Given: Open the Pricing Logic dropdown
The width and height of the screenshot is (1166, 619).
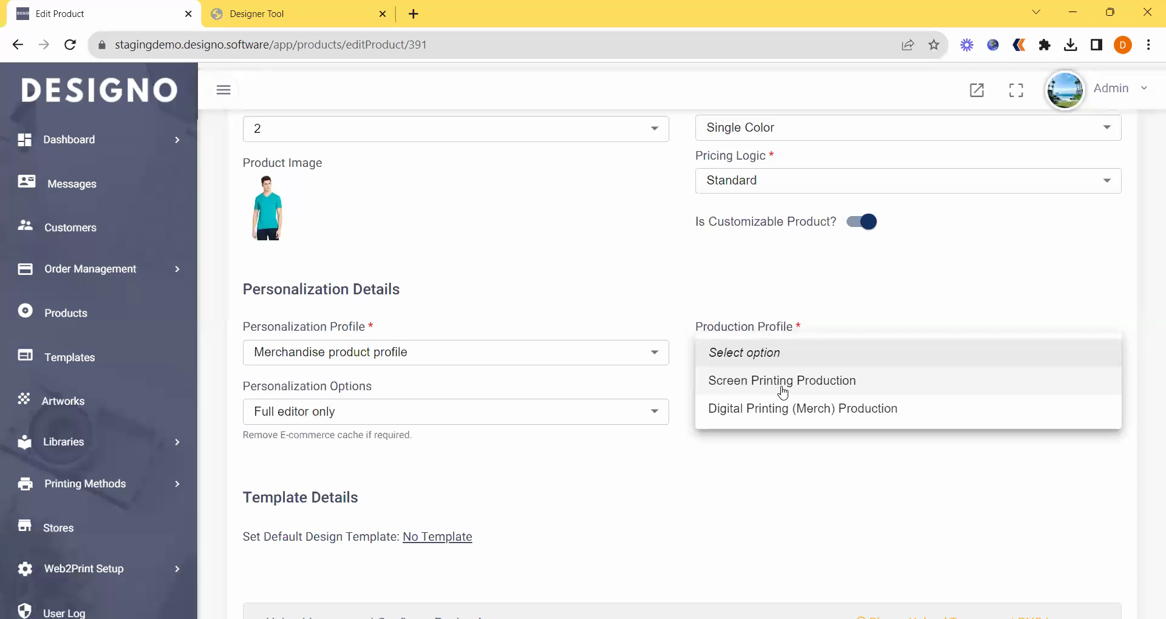Looking at the screenshot, I should [x=908, y=181].
